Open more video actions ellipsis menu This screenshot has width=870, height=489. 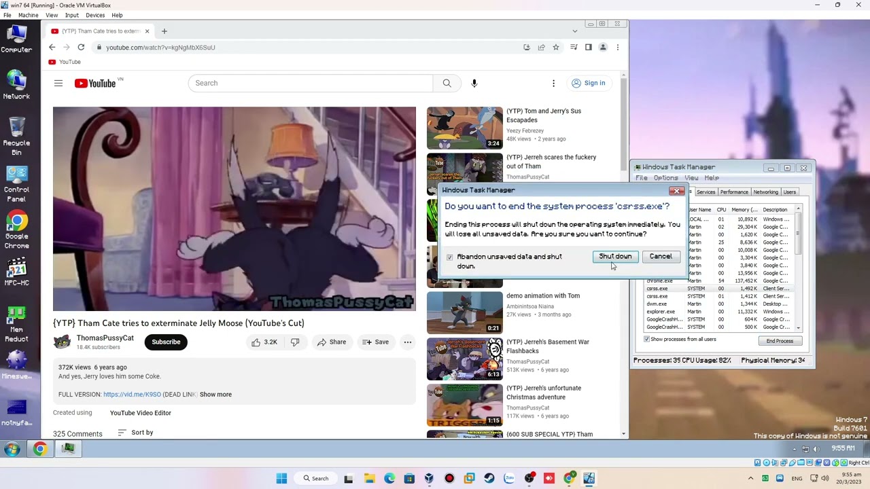407,342
